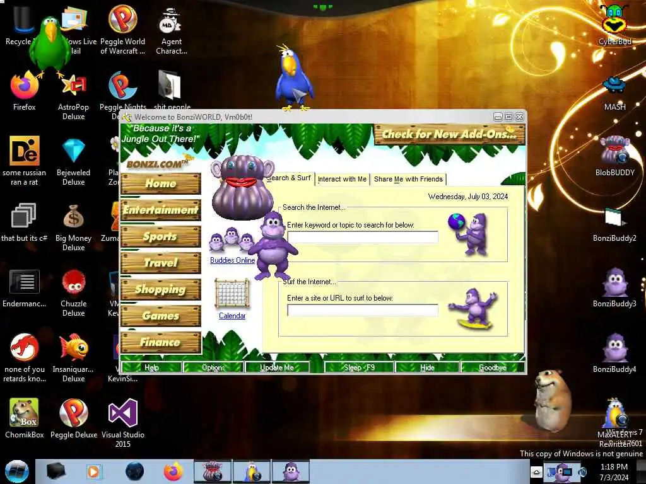Open the Games menu sign

point(161,316)
